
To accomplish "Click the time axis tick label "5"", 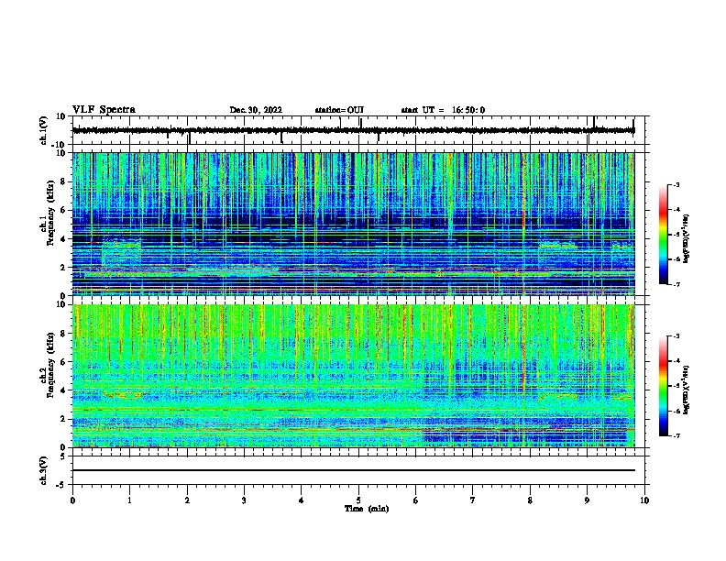I will (x=358, y=500).
